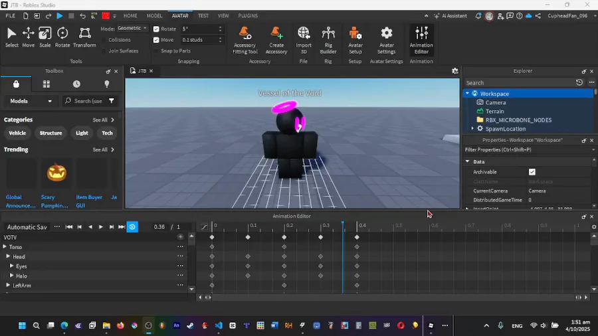
Task: Expand the Eyes track
Action: [11, 266]
